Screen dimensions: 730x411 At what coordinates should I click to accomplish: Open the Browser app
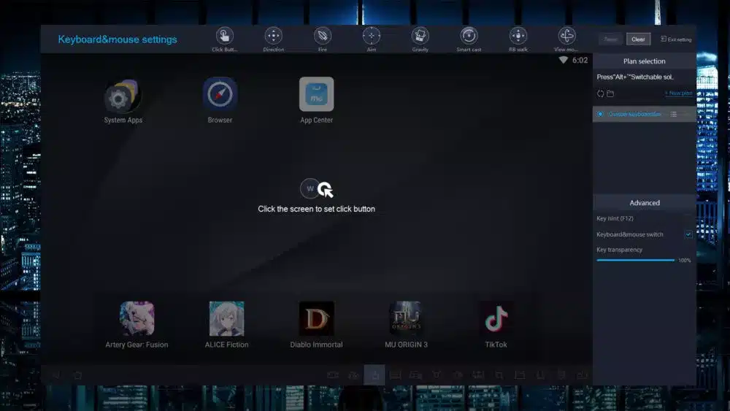220,101
